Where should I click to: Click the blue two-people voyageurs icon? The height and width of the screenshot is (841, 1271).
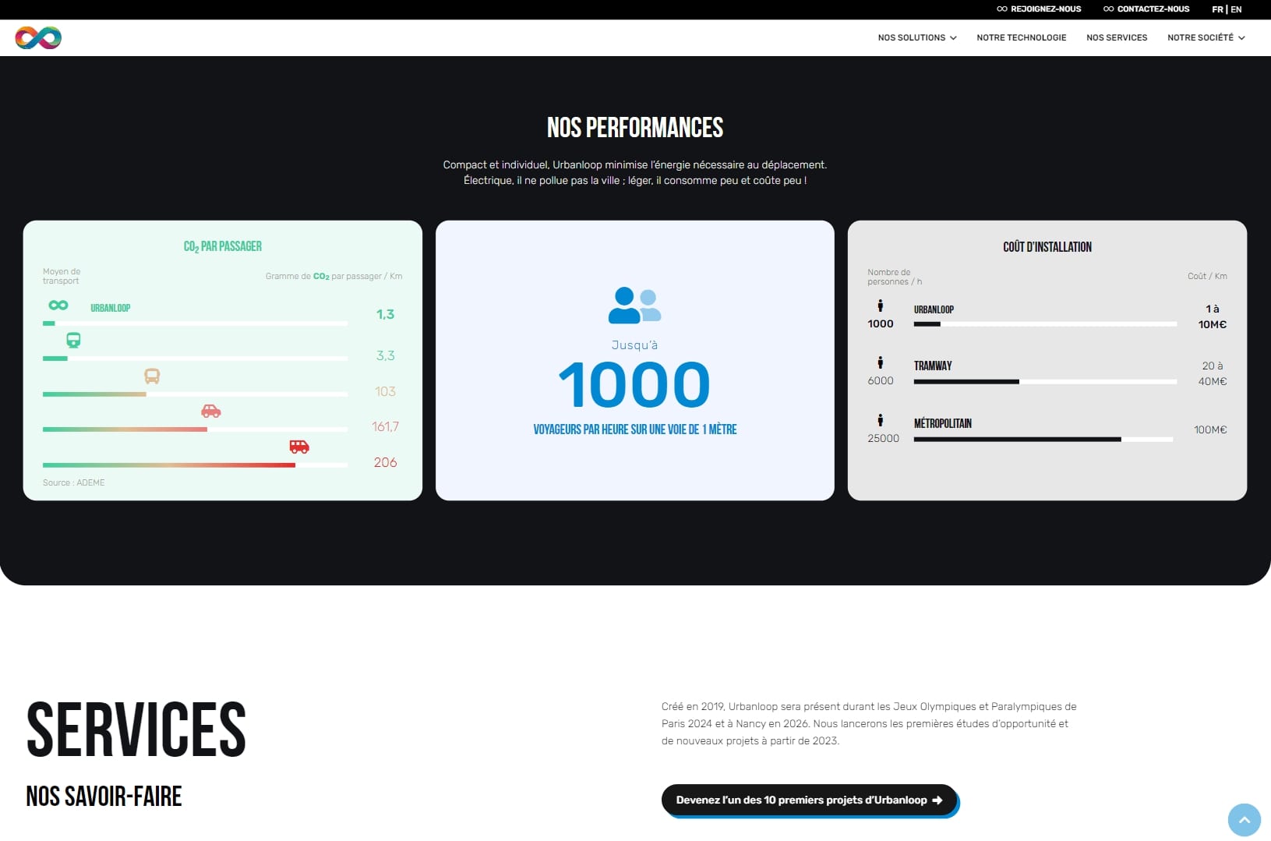coord(634,305)
